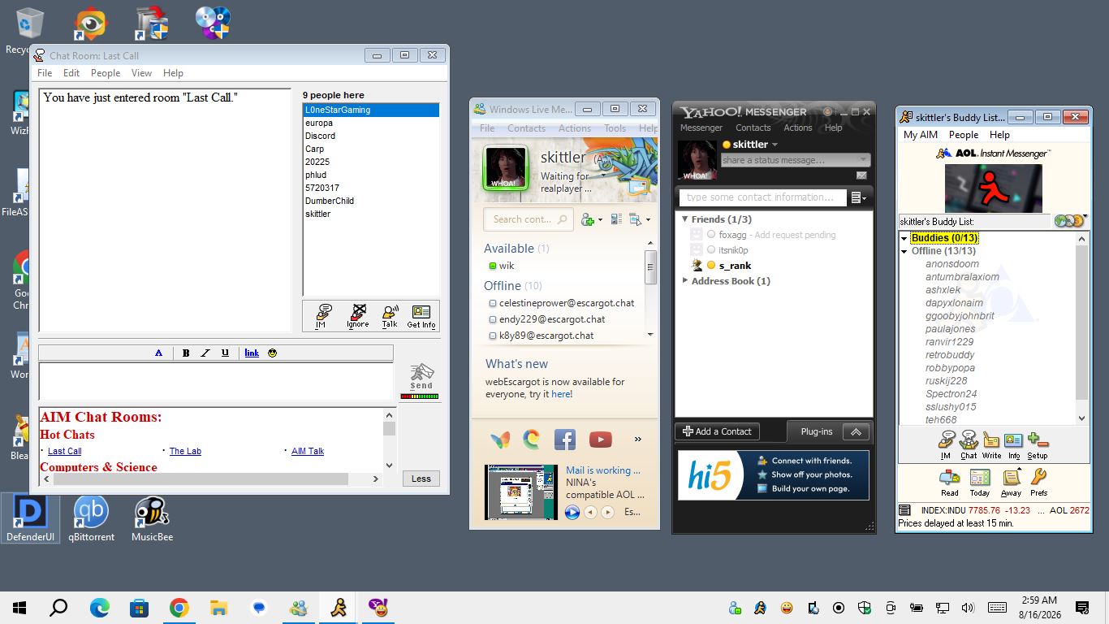Open Get Info for the selected chat member
Image resolution: width=1109 pixels, height=624 pixels.
[x=421, y=315]
